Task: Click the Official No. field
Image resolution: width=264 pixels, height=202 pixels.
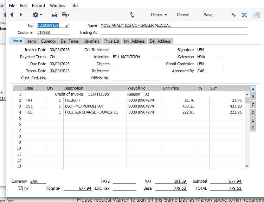Action: [136, 78]
